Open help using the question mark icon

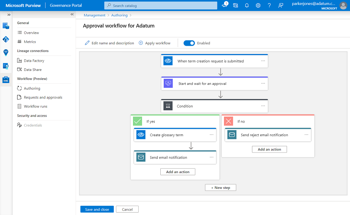(269, 6)
